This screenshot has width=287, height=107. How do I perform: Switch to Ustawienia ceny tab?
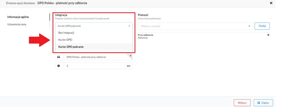17,24
